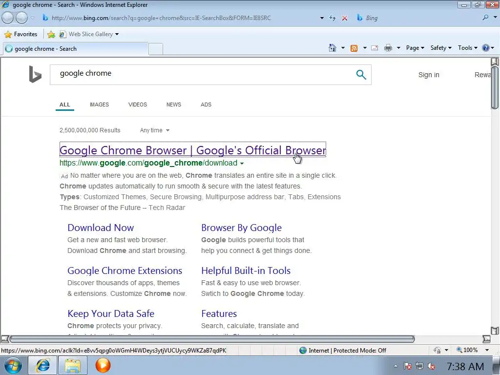This screenshot has height=375, width=500.
Task: Click vertical scrollbar thumb
Action: 495,88
